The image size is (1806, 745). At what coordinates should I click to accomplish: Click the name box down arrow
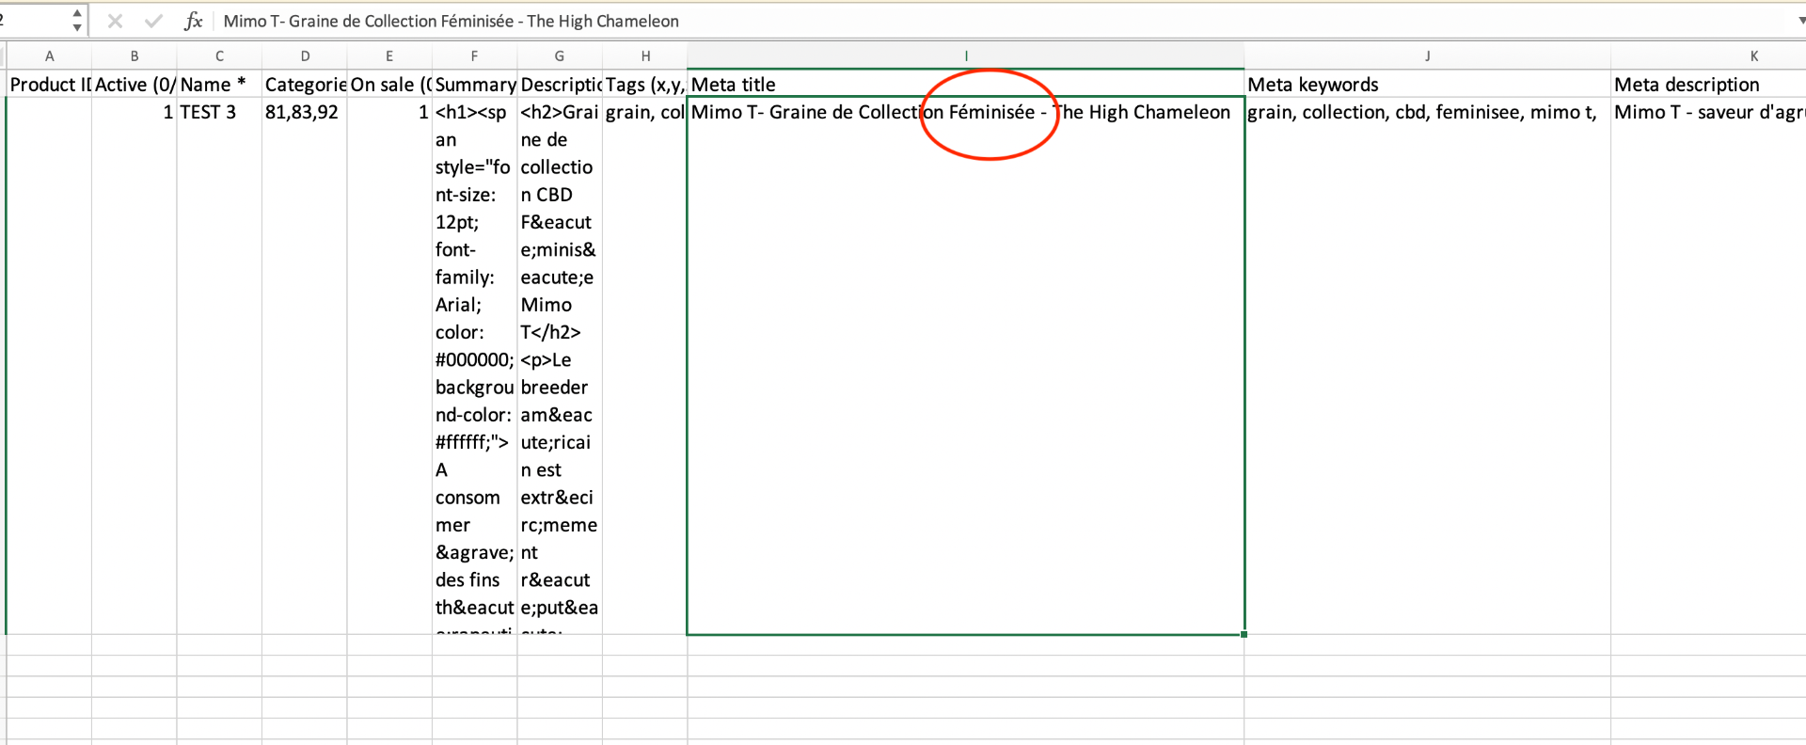click(77, 27)
